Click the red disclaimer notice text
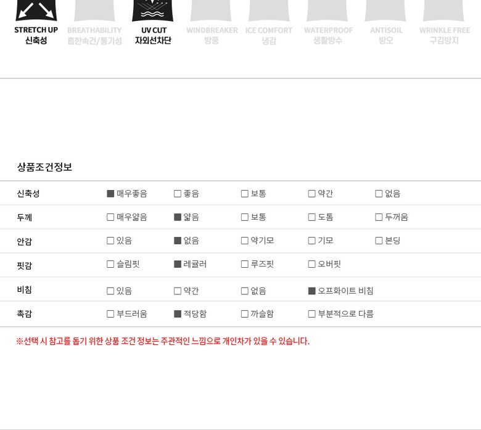 coord(163,341)
